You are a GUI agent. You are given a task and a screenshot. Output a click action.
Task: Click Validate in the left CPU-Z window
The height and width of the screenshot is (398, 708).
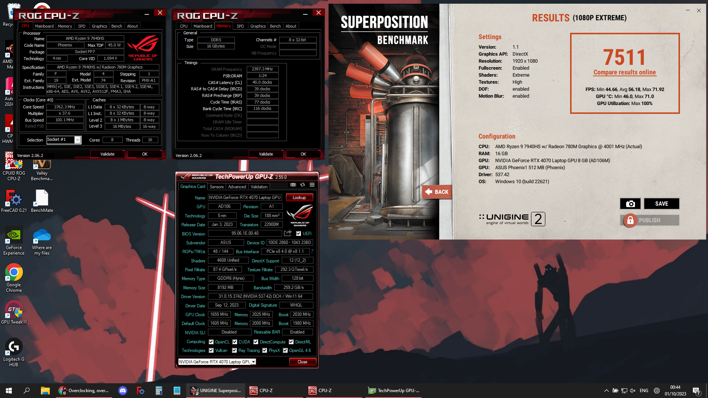click(108, 154)
